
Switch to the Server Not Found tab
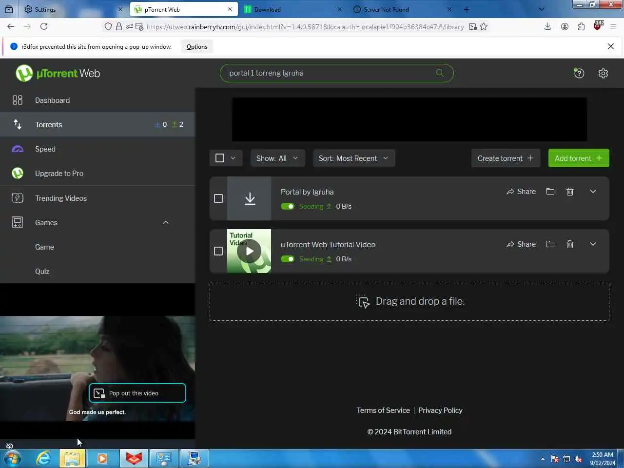402,9
